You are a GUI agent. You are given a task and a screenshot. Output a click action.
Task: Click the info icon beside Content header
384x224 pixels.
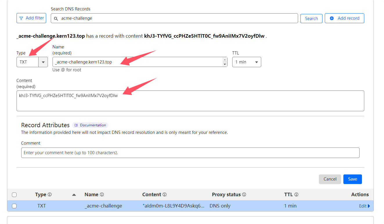[x=165, y=195]
